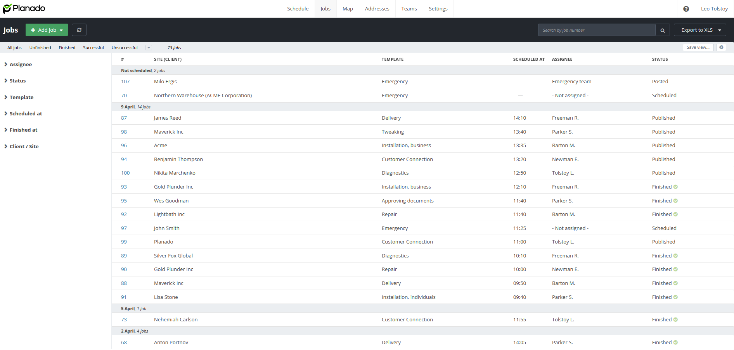The image size is (734, 350).
Task: Open the help question mark icon
Action: pyautogui.click(x=686, y=9)
